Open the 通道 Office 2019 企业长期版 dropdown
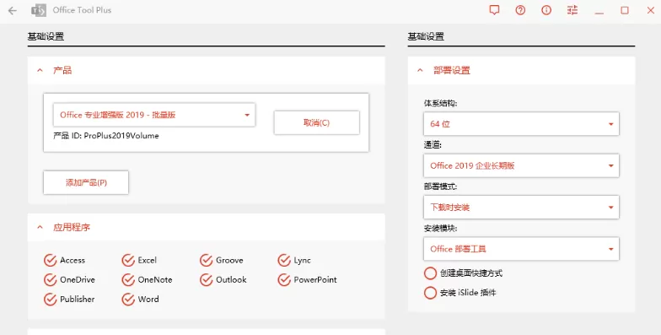This screenshot has height=335, width=661. click(521, 165)
